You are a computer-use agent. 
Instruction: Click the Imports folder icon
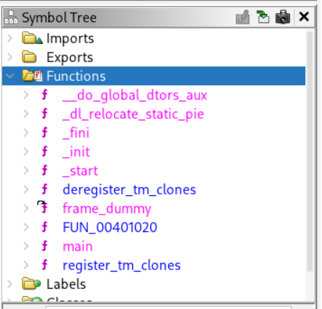[x=32, y=38]
